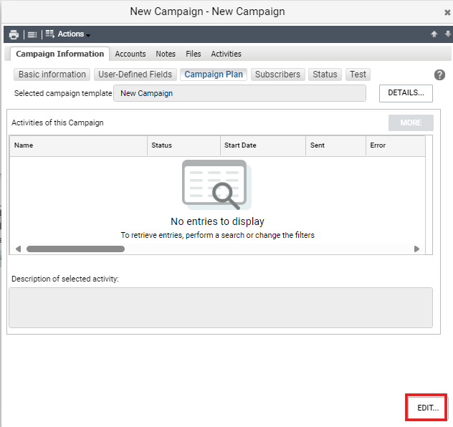Open the Actions dropdown menu
Screen dimensions: 453x427
click(68, 34)
